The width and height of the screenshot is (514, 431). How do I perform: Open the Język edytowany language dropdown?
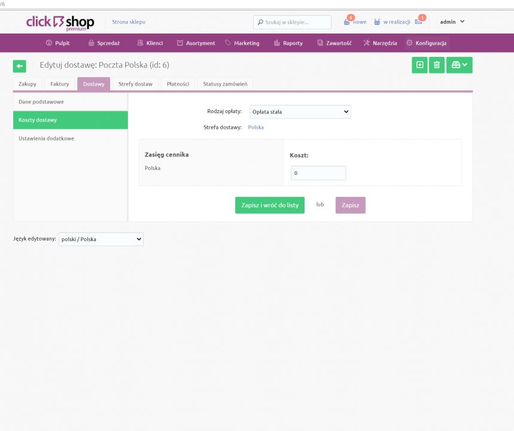pyautogui.click(x=101, y=239)
